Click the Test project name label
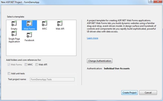Image resolution: width=163 pixels, height=101 pixels. pyautogui.click(x=17, y=79)
